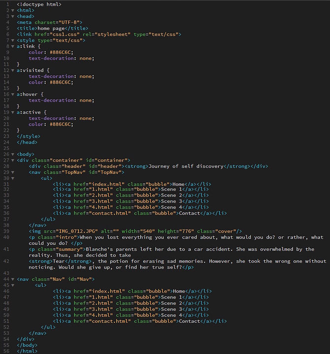Click the 'Home' link text on line 46
330x354 pixels.
click(x=179, y=291)
